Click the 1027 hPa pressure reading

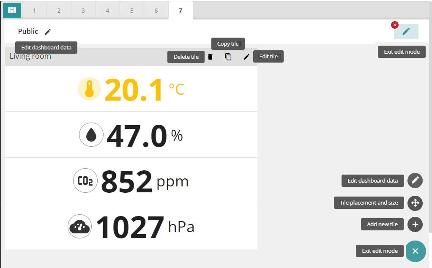(131, 227)
